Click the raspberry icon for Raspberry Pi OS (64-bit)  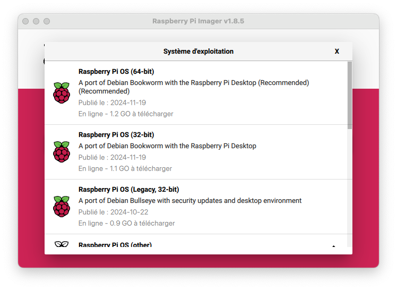(62, 93)
